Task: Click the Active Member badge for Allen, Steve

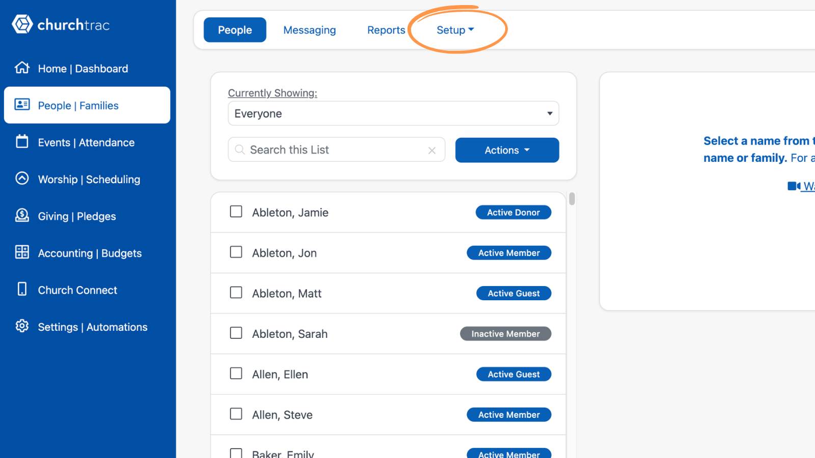Action: click(x=509, y=415)
